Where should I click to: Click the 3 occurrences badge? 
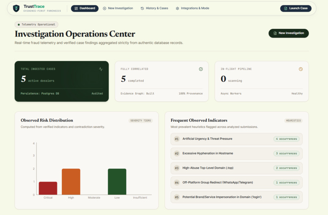tap(286, 154)
